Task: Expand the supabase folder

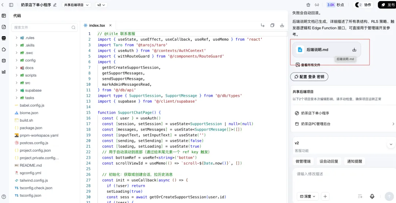Action: (x=16, y=90)
